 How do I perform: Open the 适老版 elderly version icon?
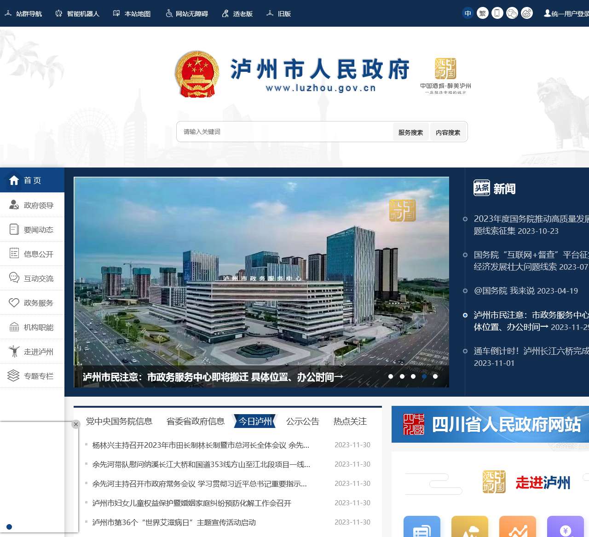pos(225,13)
